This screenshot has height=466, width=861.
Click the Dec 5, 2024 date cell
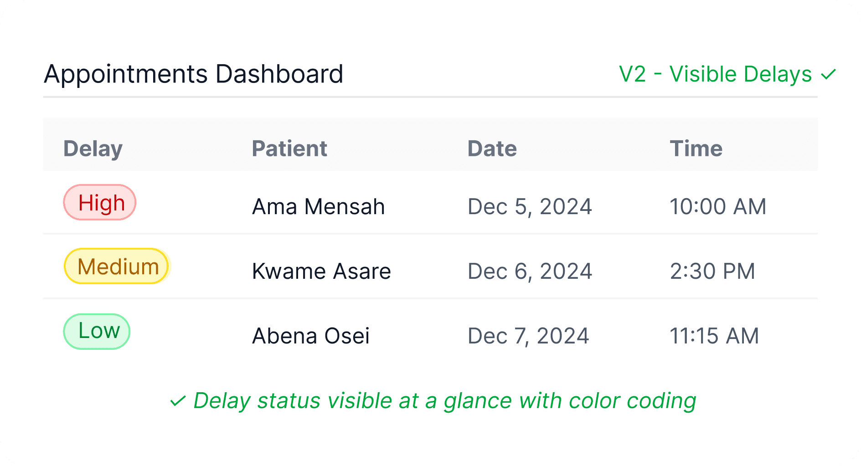click(x=530, y=207)
